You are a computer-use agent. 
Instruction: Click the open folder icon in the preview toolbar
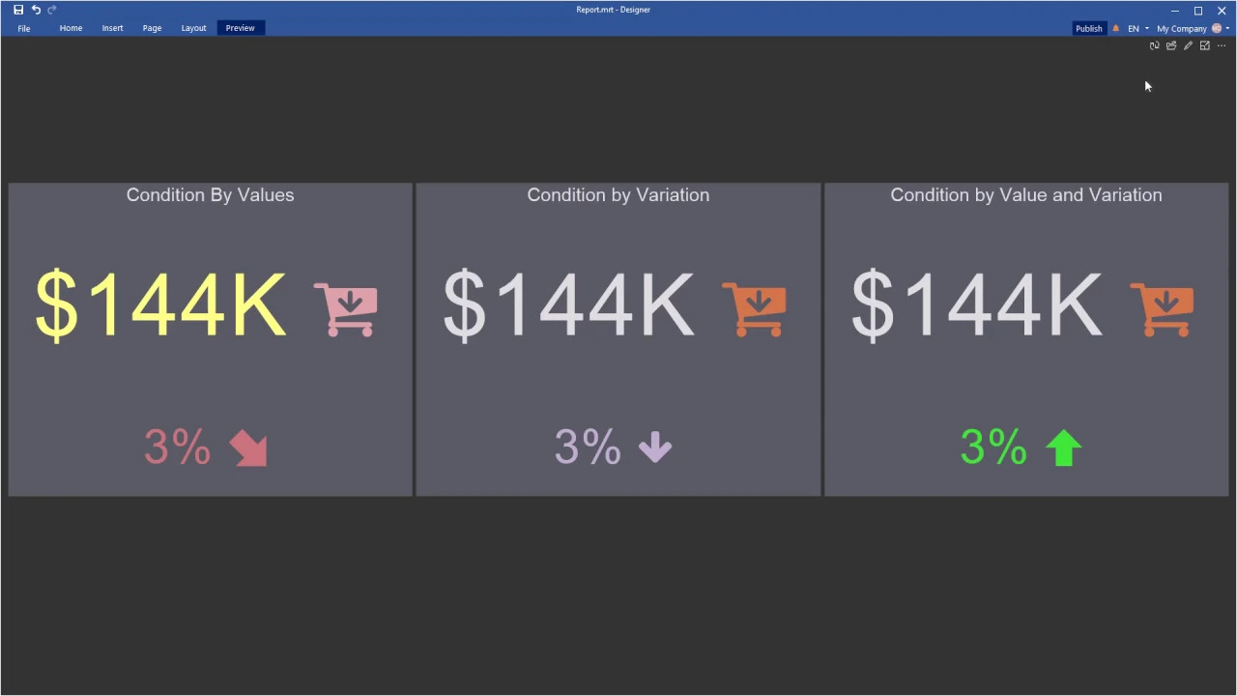click(x=1171, y=45)
